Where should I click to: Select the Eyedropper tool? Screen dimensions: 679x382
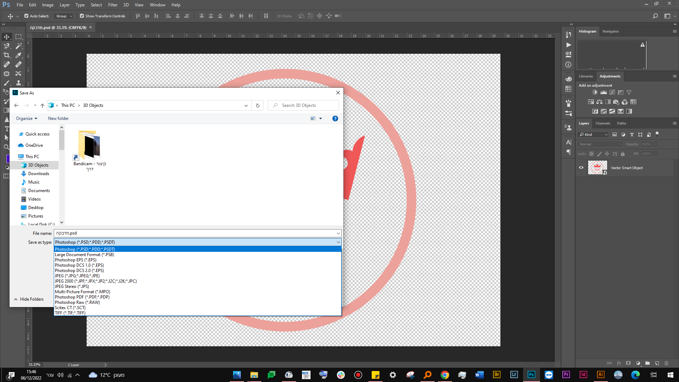(18, 55)
